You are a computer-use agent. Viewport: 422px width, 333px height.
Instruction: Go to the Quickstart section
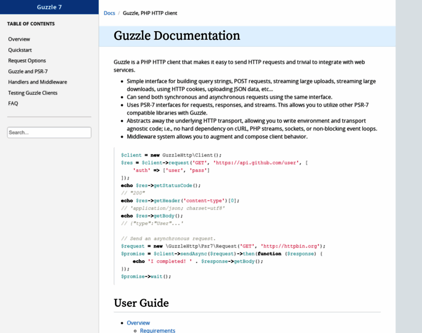pyautogui.click(x=20, y=50)
